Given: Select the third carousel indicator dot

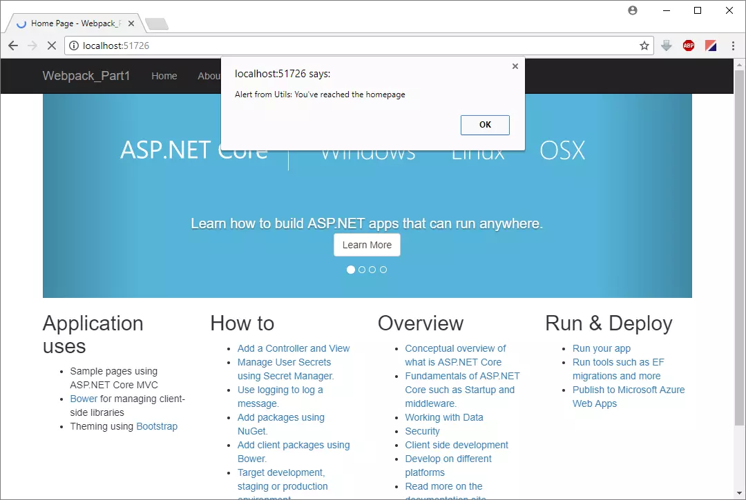Looking at the screenshot, I should tap(372, 270).
